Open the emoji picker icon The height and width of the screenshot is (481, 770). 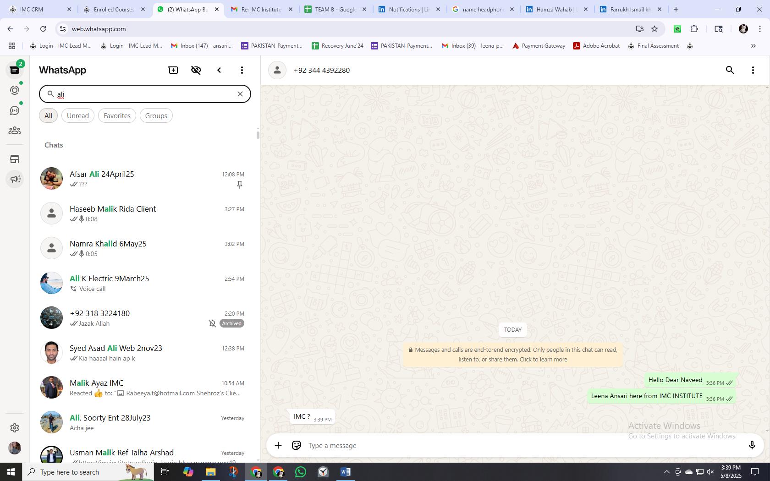[297, 445]
